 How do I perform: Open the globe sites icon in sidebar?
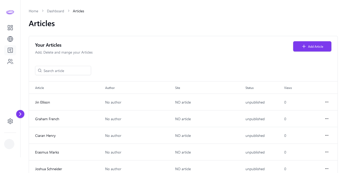pyautogui.click(x=10, y=39)
